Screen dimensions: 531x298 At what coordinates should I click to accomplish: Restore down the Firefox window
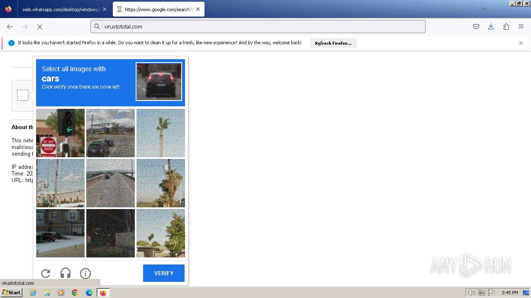519,3
